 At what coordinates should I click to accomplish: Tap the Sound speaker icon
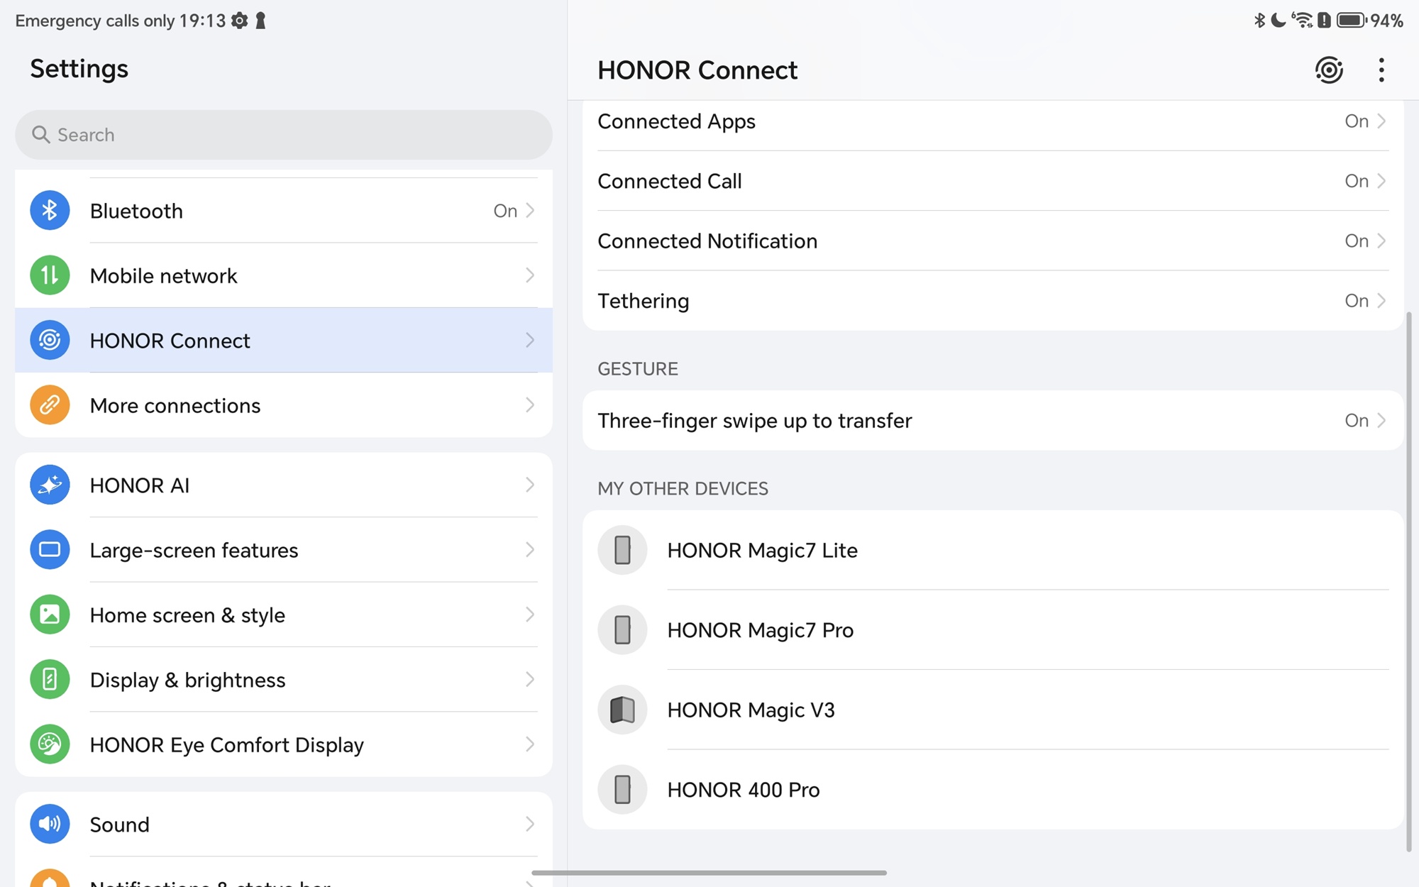click(50, 824)
